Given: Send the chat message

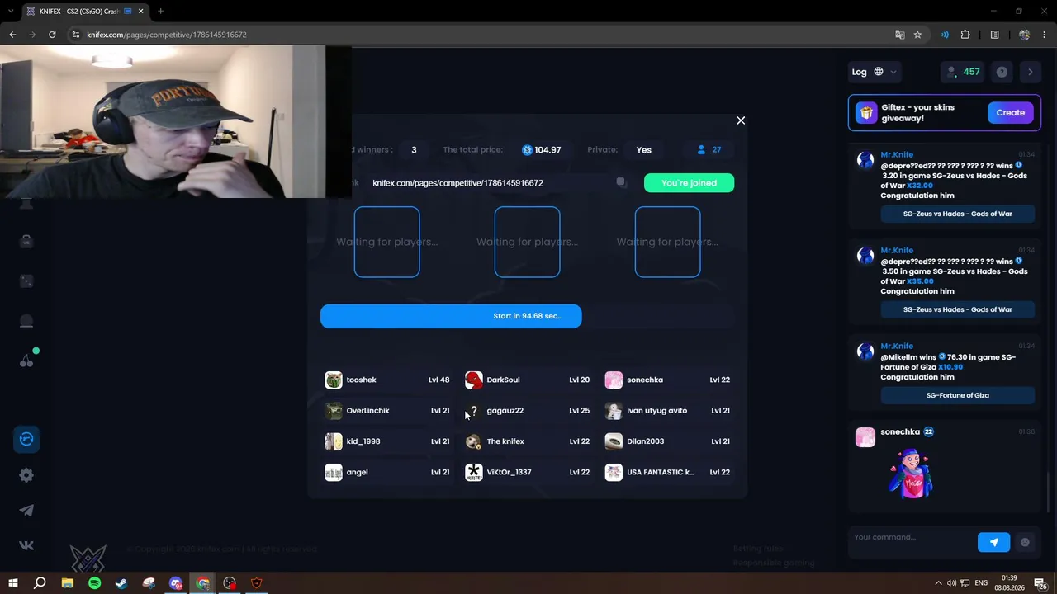Looking at the screenshot, I should [994, 542].
